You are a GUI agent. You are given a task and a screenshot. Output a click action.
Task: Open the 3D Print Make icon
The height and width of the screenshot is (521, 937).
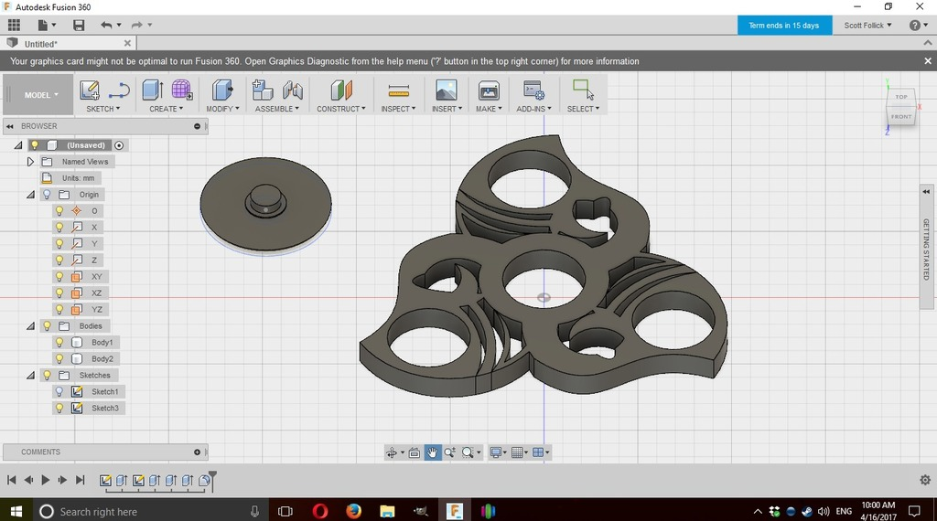click(489, 90)
